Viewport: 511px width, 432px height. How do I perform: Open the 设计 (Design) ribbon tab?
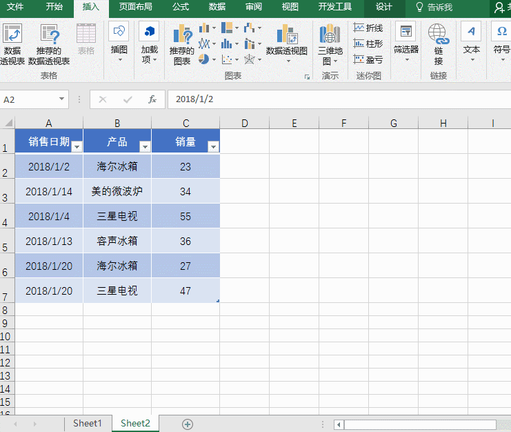384,7
